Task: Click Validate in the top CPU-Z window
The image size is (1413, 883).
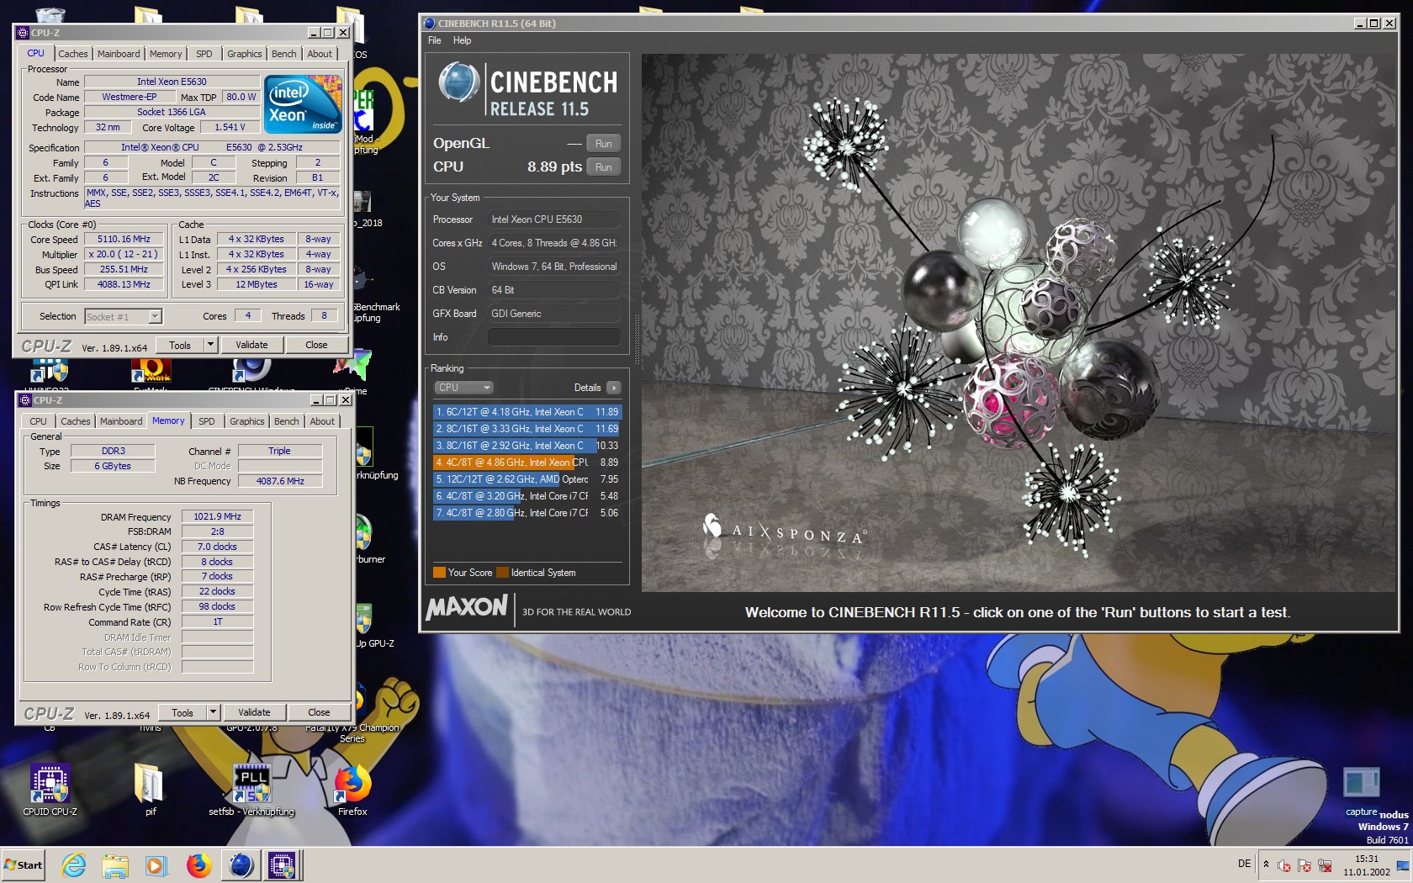Action: pyautogui.click(x=251, y=346)
